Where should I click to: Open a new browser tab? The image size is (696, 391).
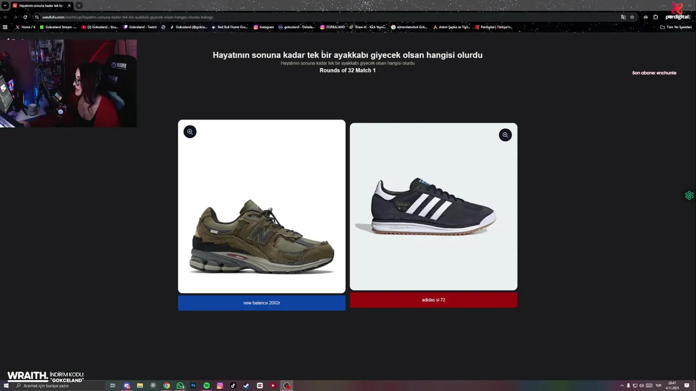(x=79, y=5)
